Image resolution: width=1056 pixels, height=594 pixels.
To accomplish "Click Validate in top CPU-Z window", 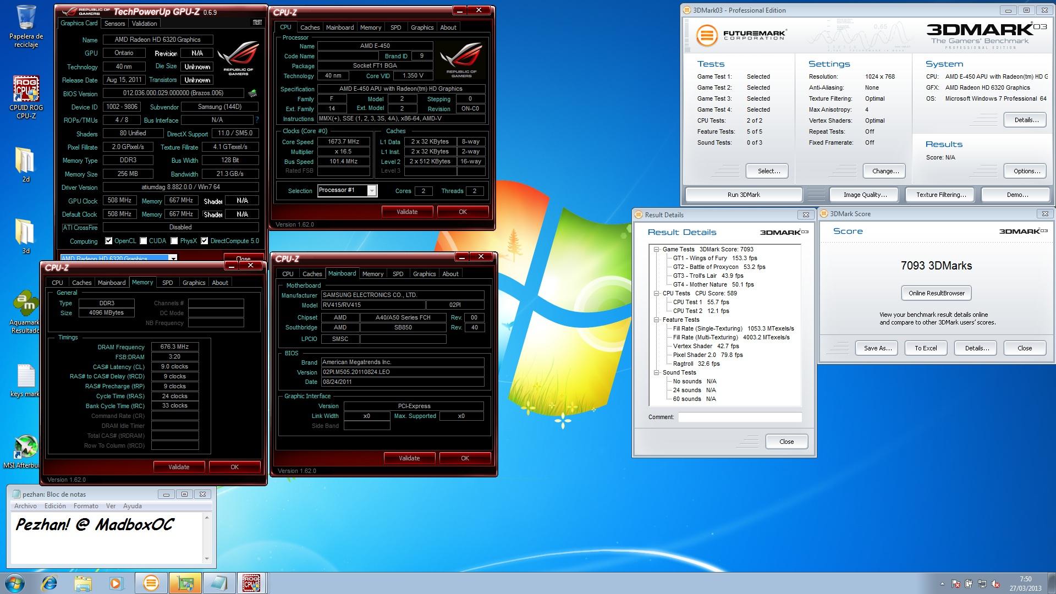I will 408,212.
